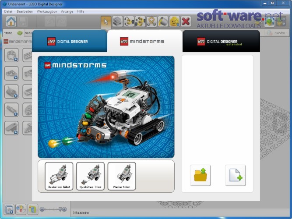Open round brick category with plus

tap(11, 55)
